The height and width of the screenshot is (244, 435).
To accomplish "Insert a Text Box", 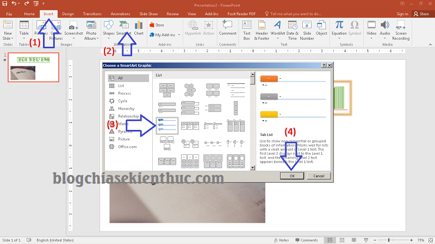I will click(247, 30).
